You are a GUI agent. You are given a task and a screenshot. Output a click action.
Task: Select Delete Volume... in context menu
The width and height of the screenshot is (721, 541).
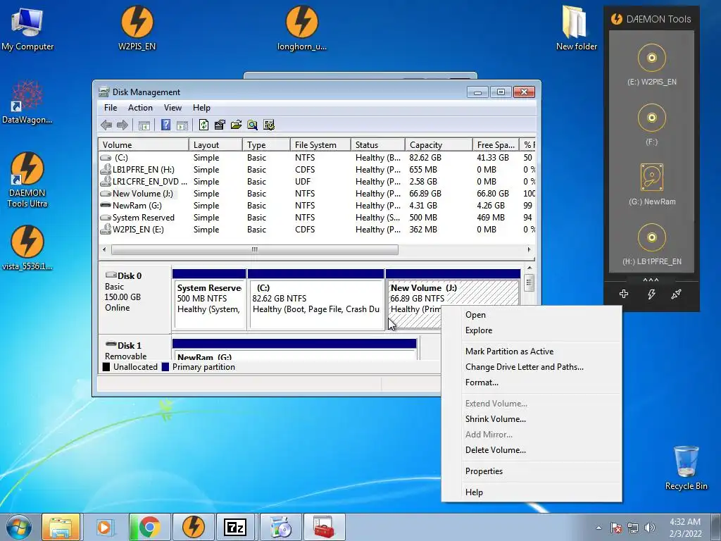pyautogui.click(x=532, y=450)
